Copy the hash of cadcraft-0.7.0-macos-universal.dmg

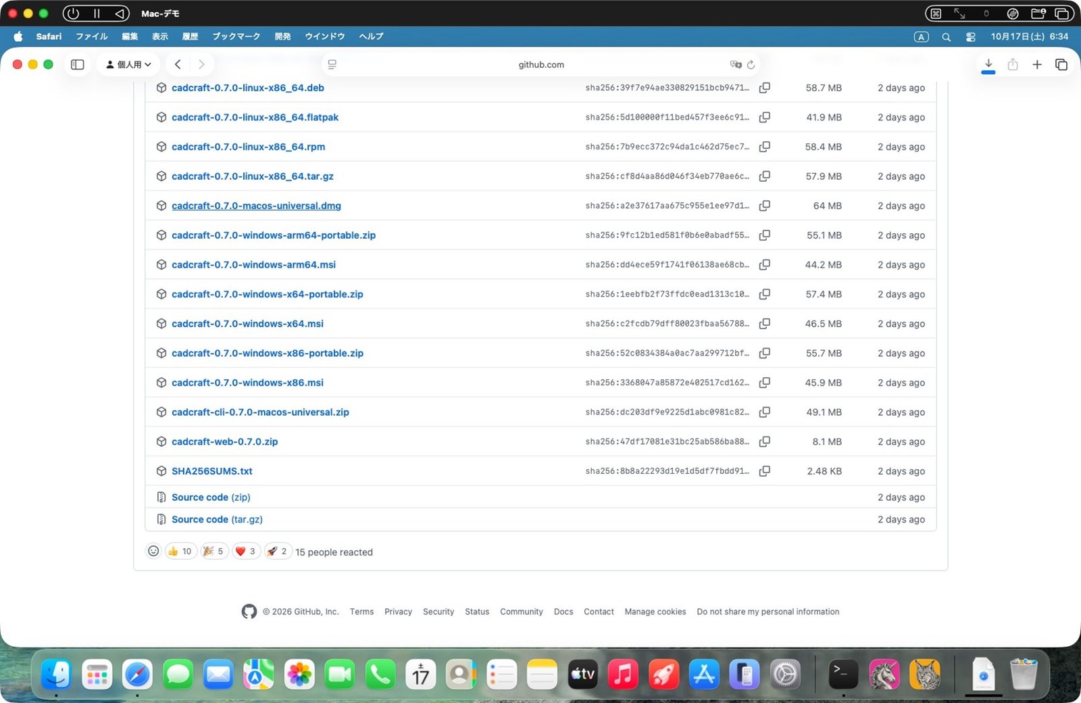pos(764,205)
